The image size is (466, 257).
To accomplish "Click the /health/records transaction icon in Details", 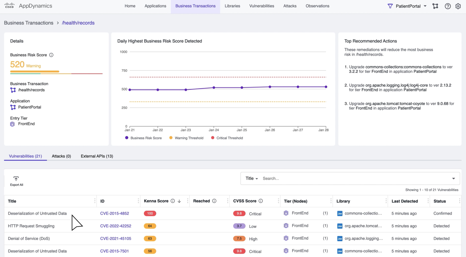I will pos(13,90).
